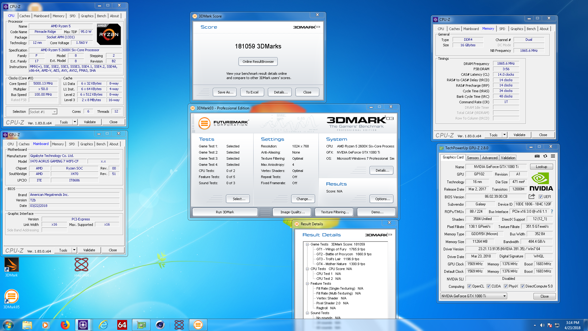
Task: Click the CPU-Z taskbar icon
Action: pyautogui.click(x=83, y=325)
